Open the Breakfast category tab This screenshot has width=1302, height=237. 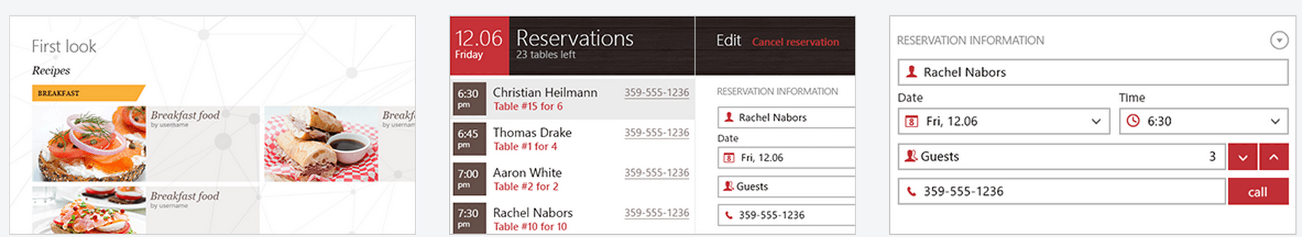87,93
